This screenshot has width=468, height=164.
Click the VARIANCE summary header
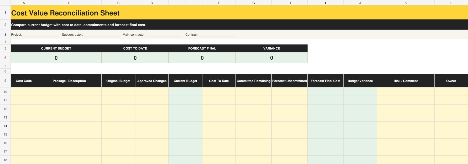[x=272, y=48]
